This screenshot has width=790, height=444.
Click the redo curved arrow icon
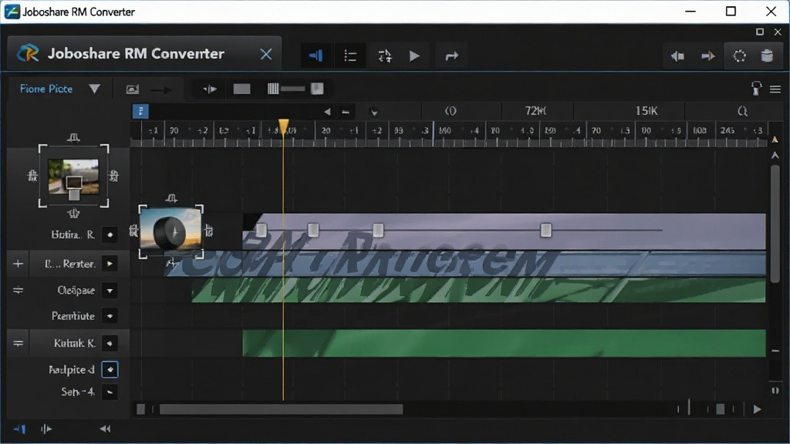click(x=452, y=55)
